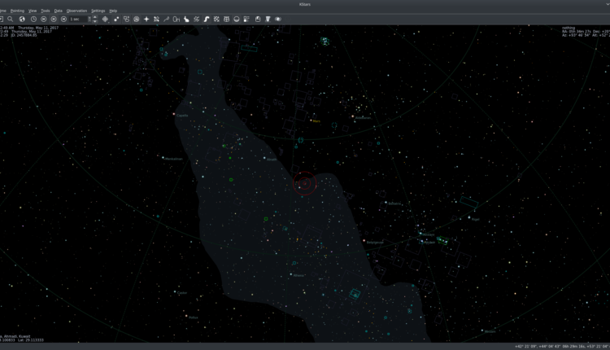Open the '1 sec' time step box
This screenshot has height=350, width=610.
point(76,18)
